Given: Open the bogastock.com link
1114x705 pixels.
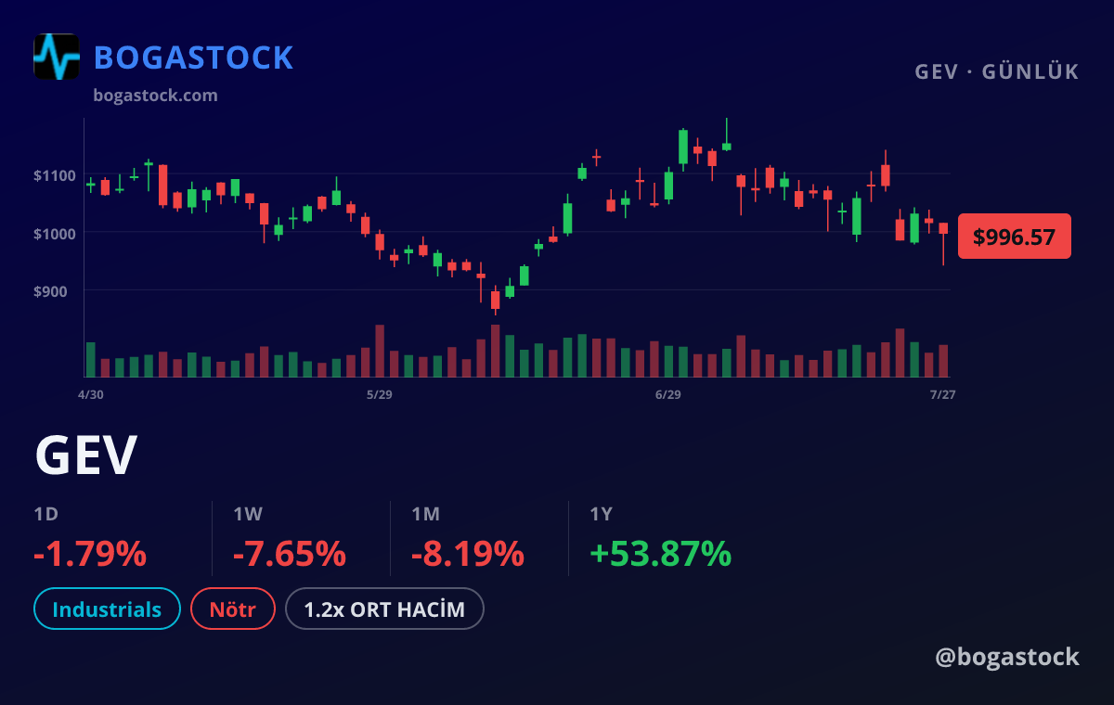Looking at the screenshot, I should 156,95.
